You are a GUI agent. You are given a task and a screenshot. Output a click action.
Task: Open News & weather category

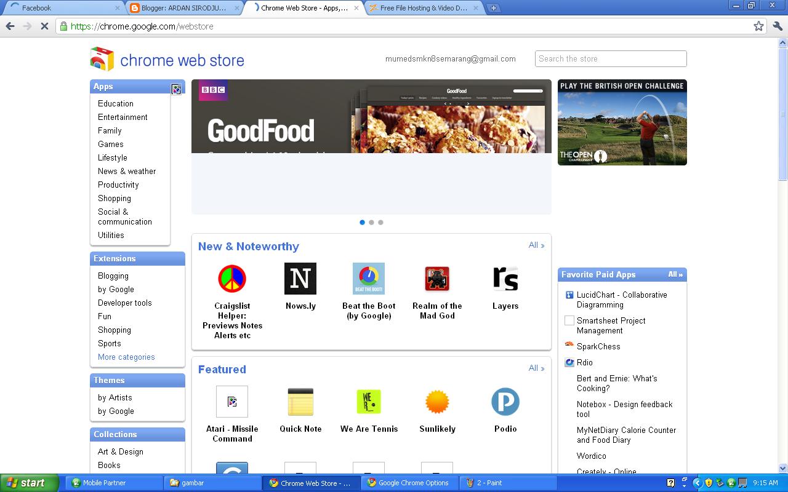[127, 171]
